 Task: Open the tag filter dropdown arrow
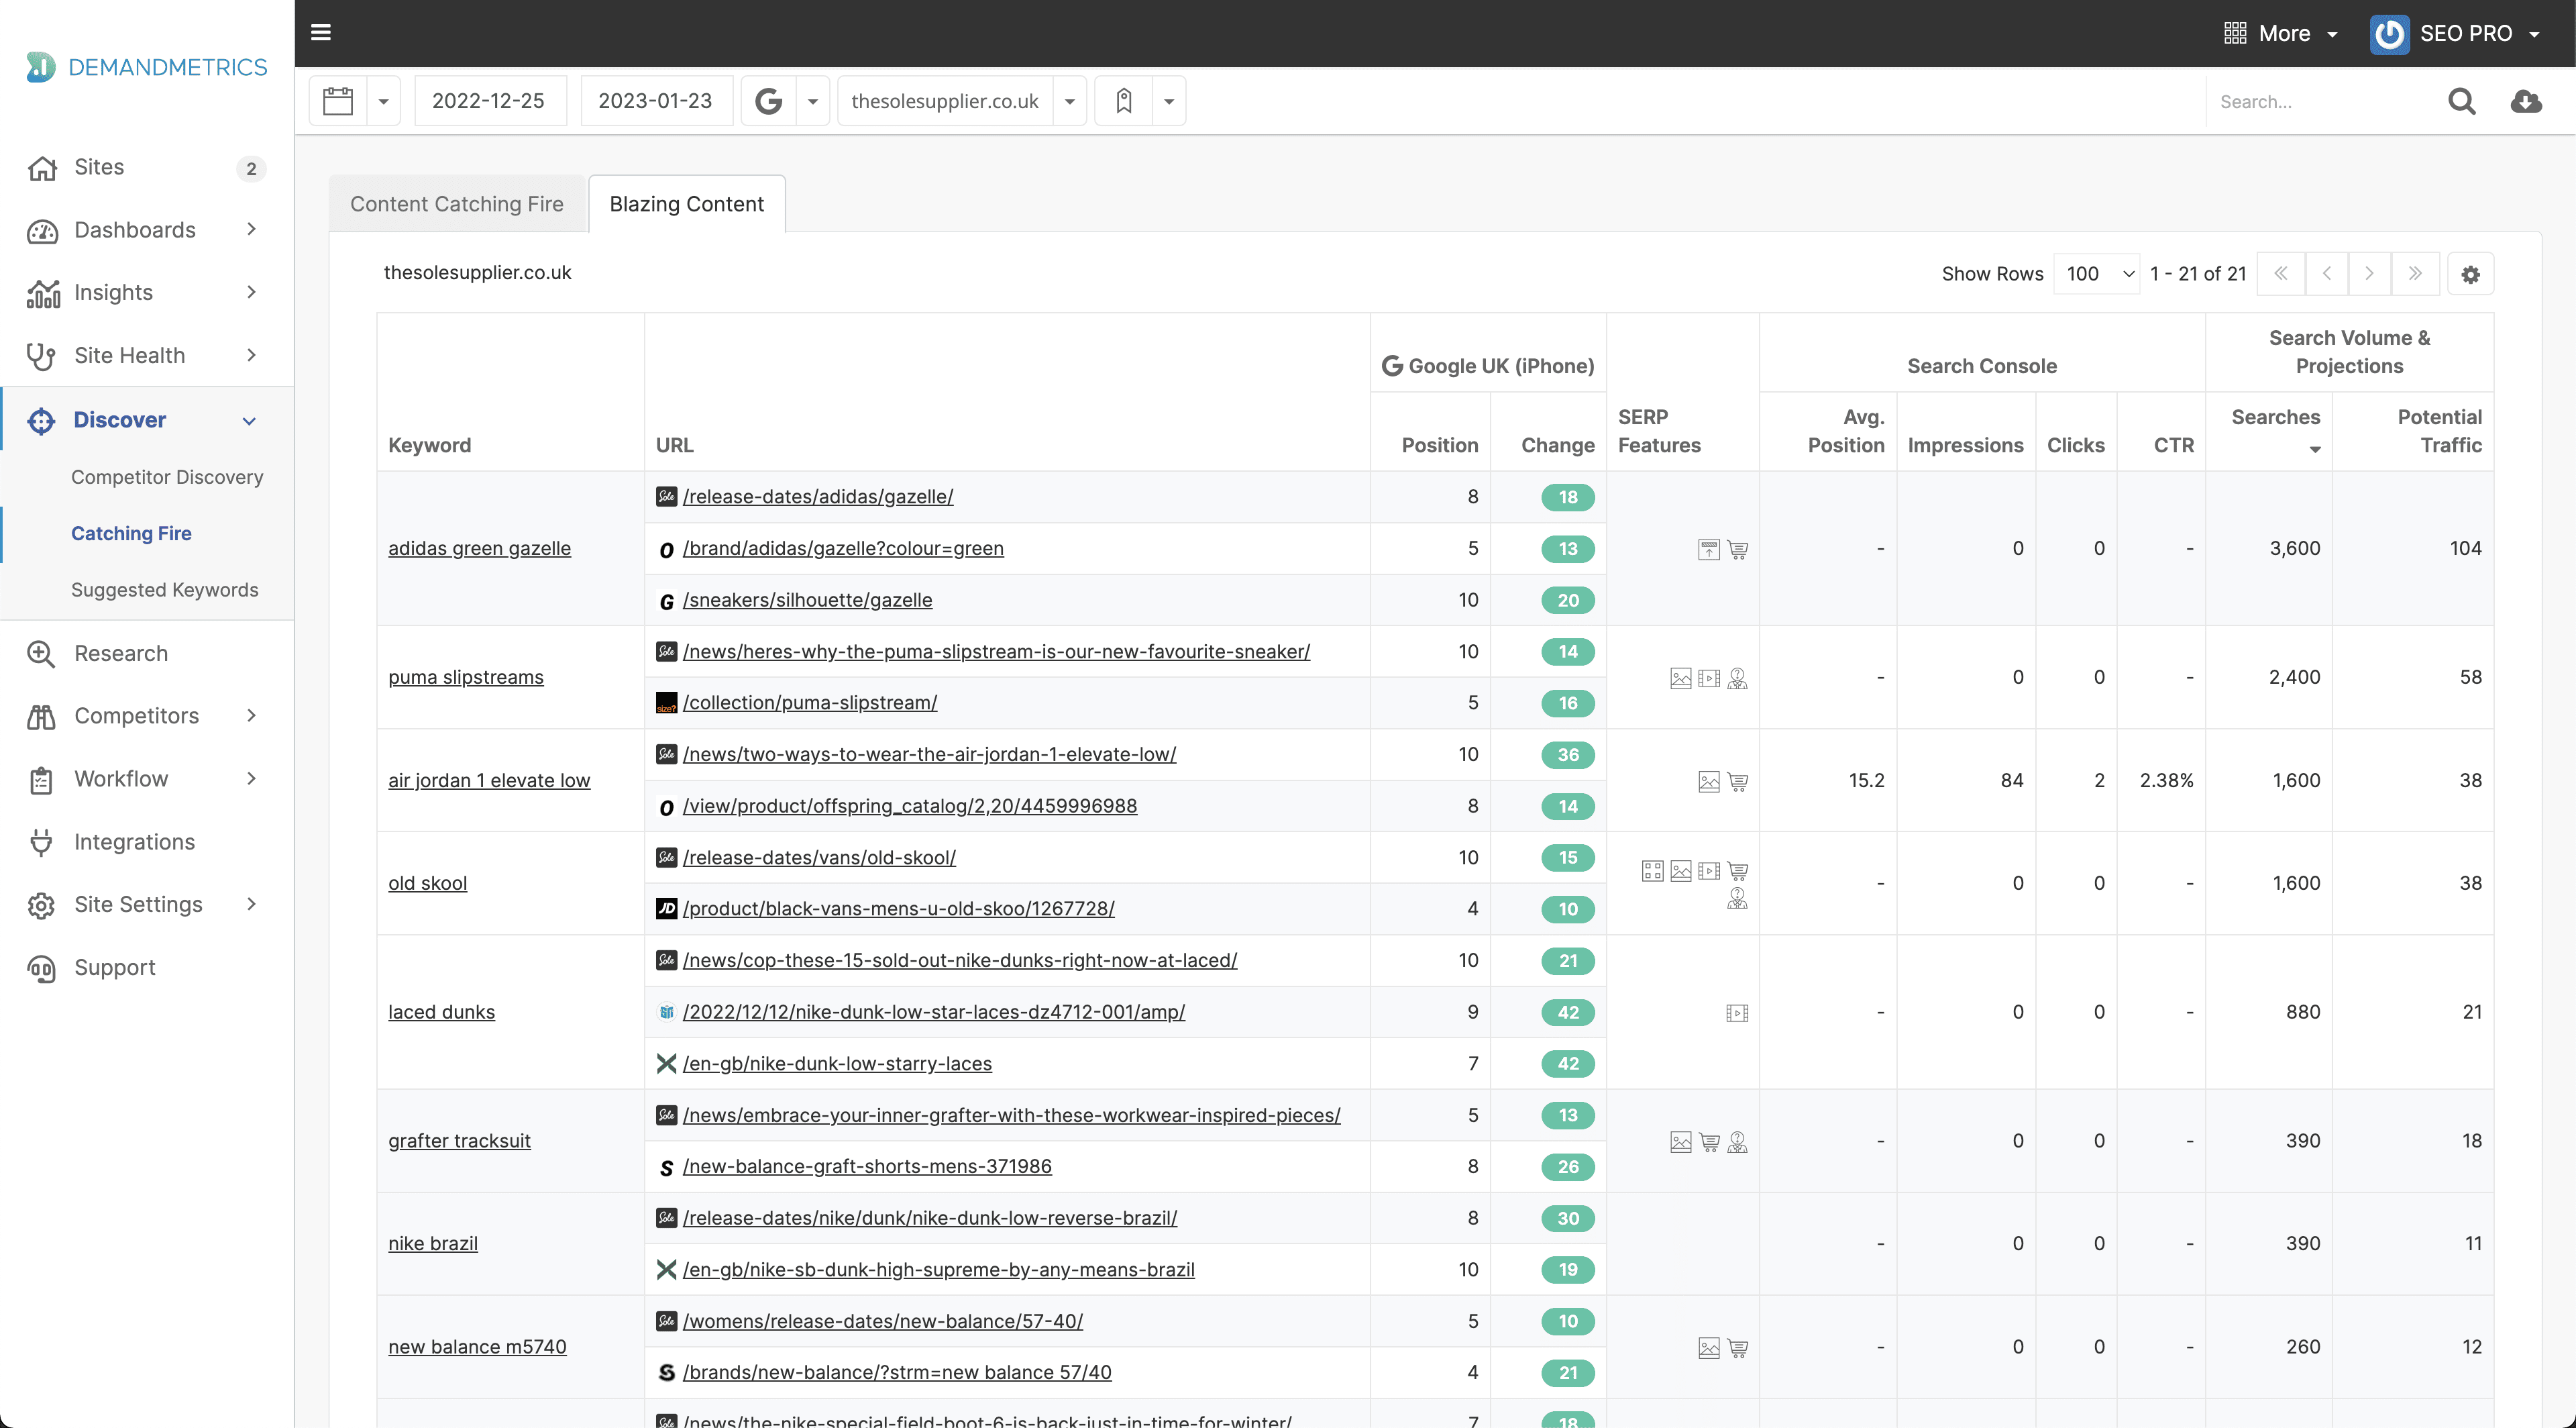tap(1168, 101)
